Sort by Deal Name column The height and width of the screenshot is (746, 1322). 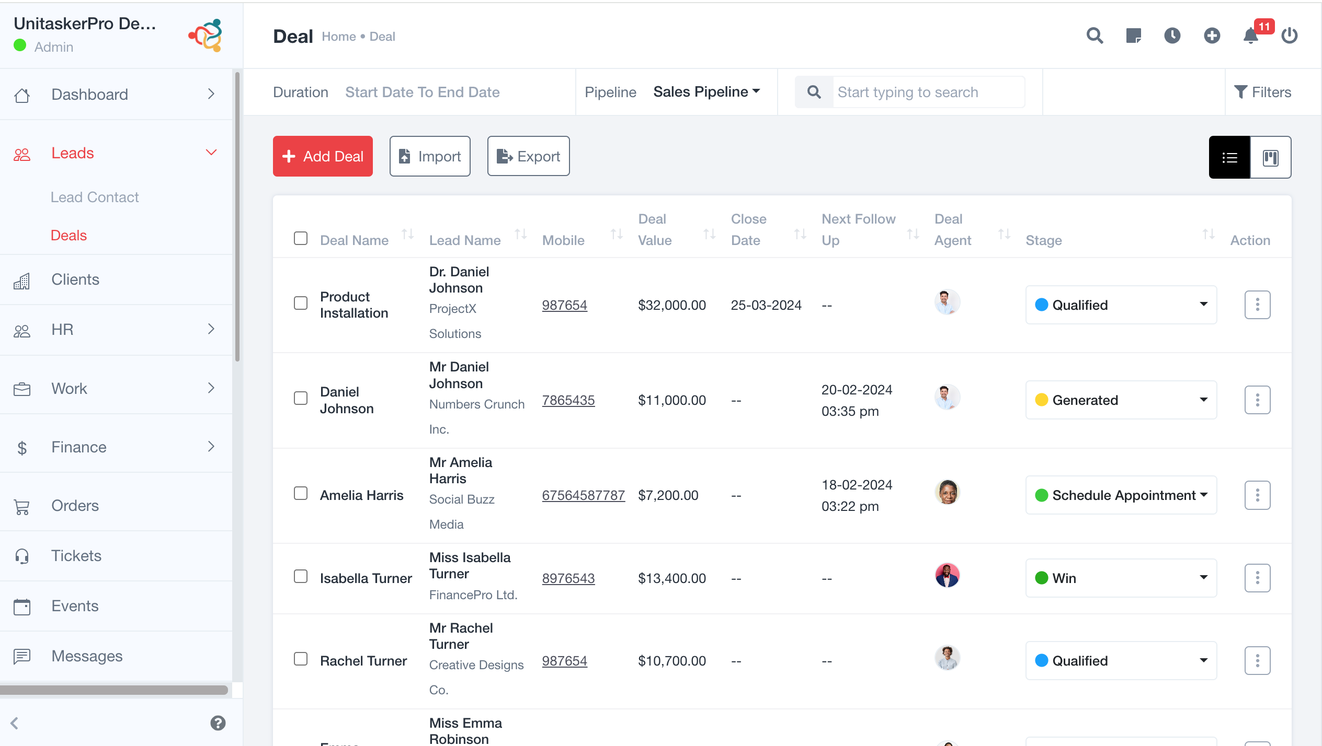pyautogui.click(x=408, y=234)
